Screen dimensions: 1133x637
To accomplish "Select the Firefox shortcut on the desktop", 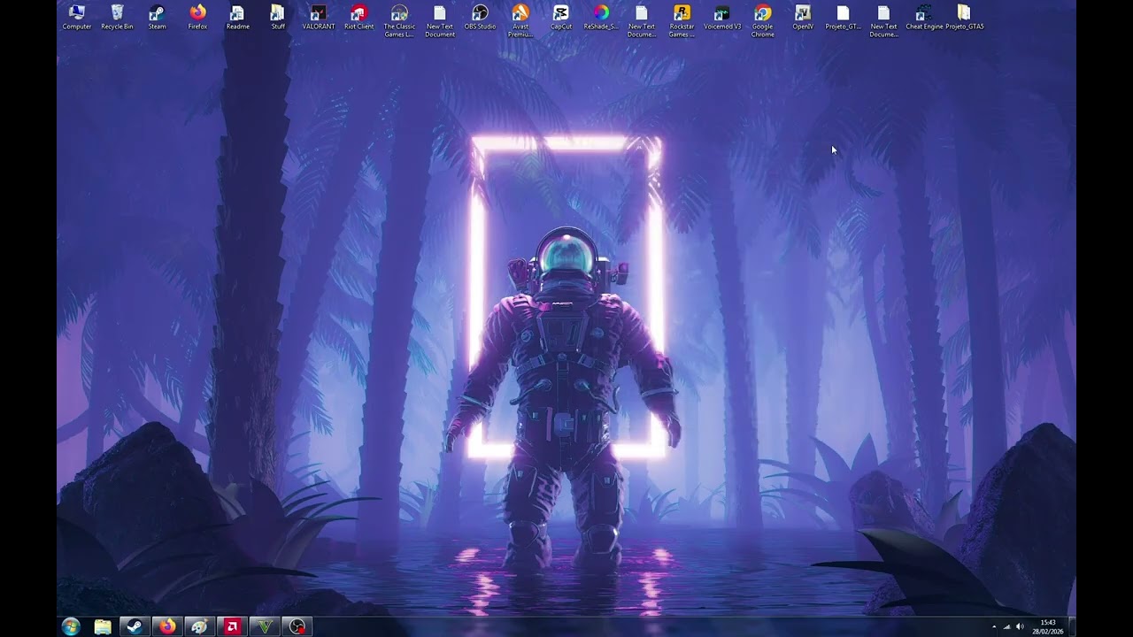I will click(197, 17).
